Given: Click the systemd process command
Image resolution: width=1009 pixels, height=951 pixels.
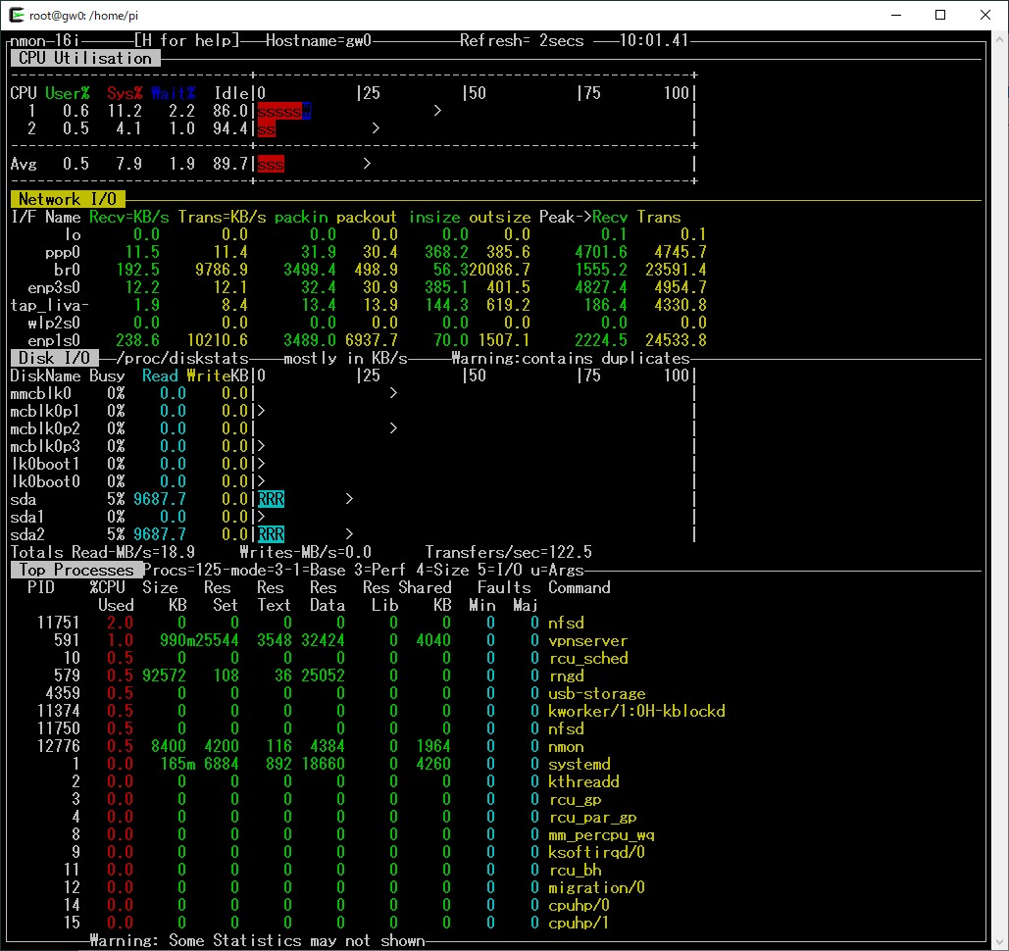Looking at the screenshot, I should tap(580, 764).
